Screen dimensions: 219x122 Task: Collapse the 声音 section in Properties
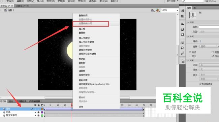(x=188, y=61)
